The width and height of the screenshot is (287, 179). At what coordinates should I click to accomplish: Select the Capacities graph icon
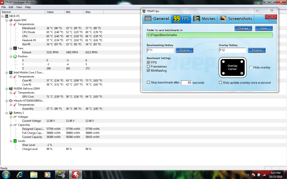point(15,125)
